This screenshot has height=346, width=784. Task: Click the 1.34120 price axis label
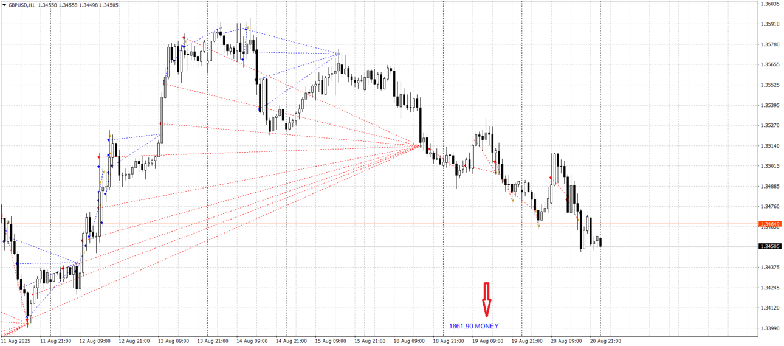pos(770,308)
